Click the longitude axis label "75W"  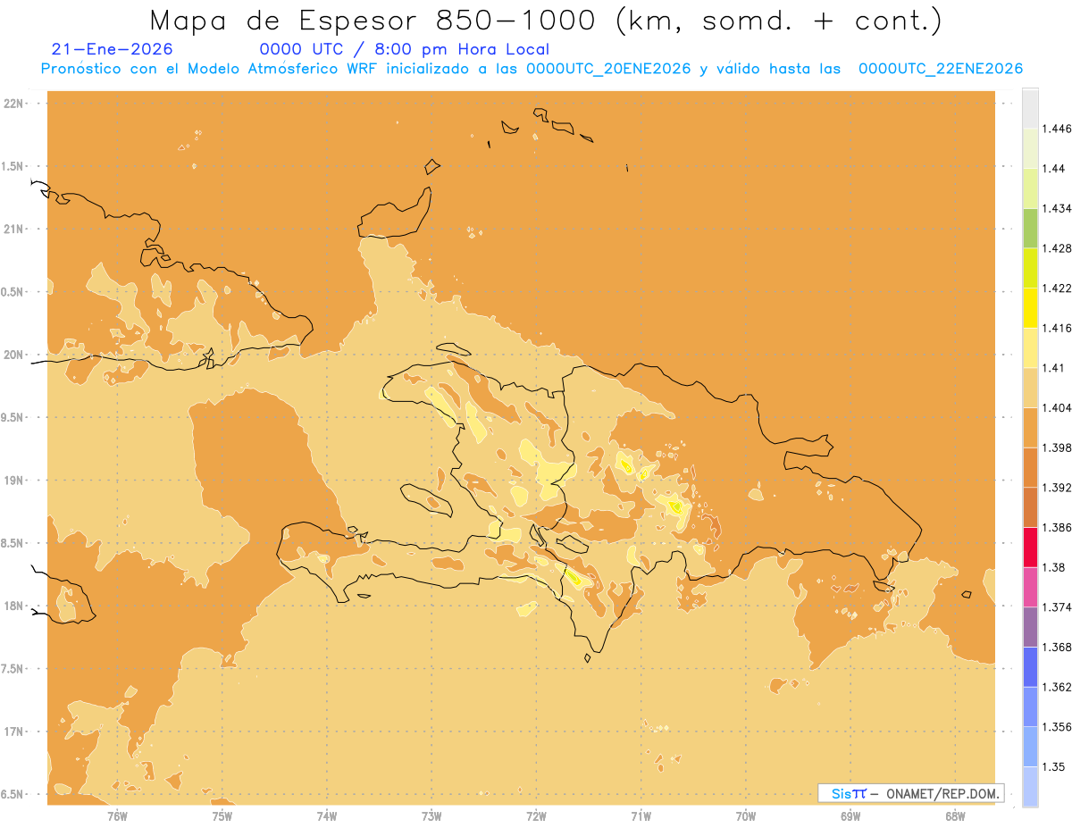(222, 816)
